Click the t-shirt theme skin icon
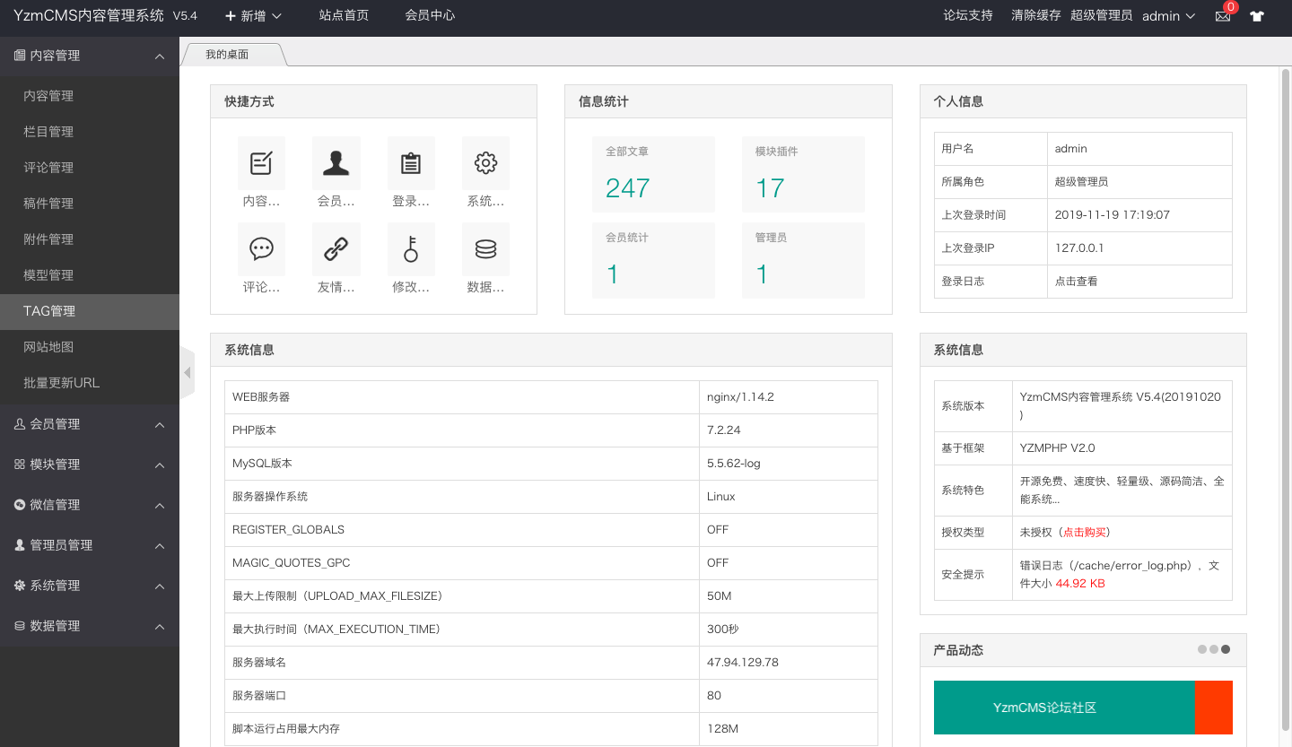The width and height of the screenshot is (1292, 747). tap(1257, 16)
